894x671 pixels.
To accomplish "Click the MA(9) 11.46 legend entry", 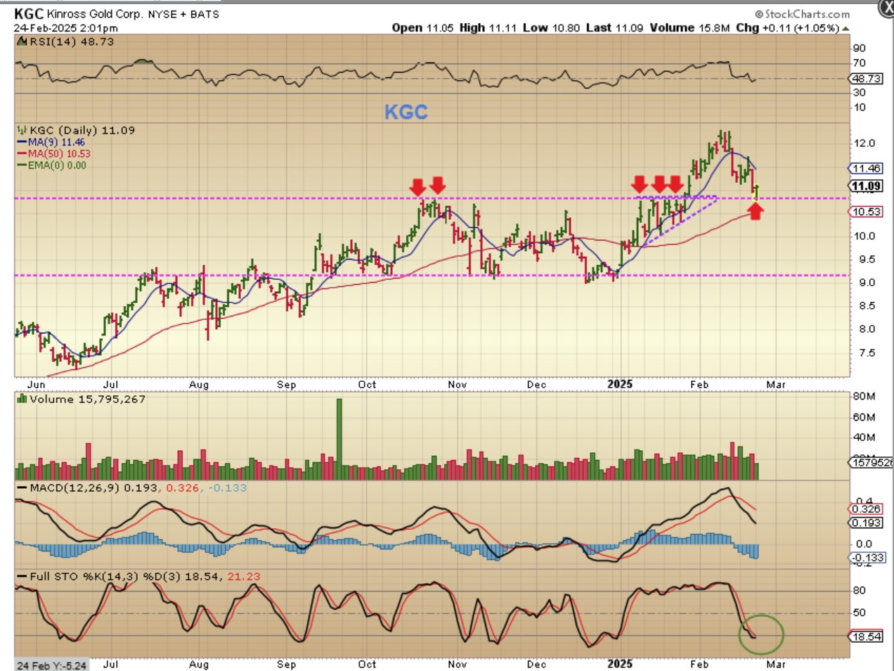I will click(50, 142).
